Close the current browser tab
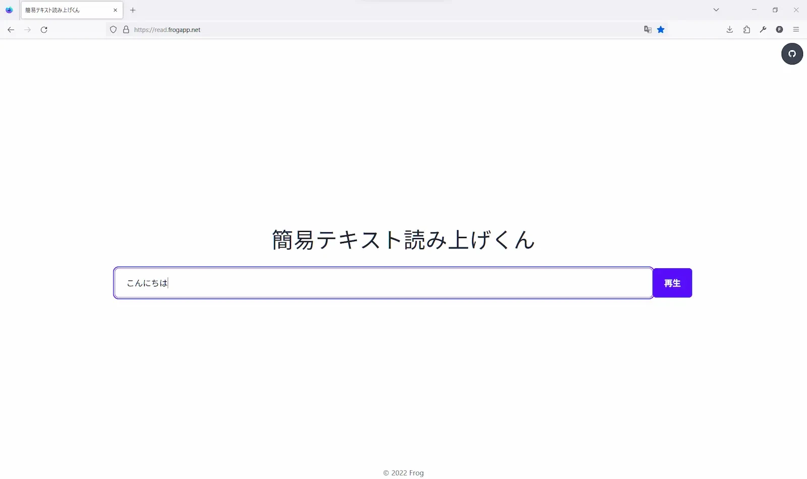The image size is (807, 479). (115, 10)
